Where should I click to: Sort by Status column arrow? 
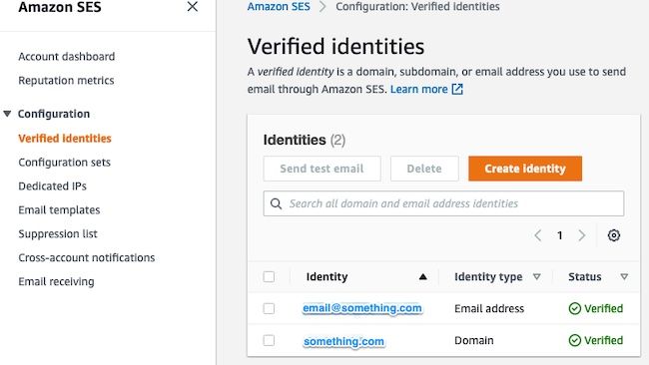(624, 276)
